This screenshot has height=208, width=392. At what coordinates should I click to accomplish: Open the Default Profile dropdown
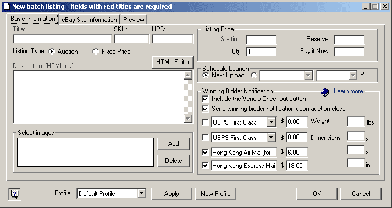pyautogui.click(x=141, y=193)
